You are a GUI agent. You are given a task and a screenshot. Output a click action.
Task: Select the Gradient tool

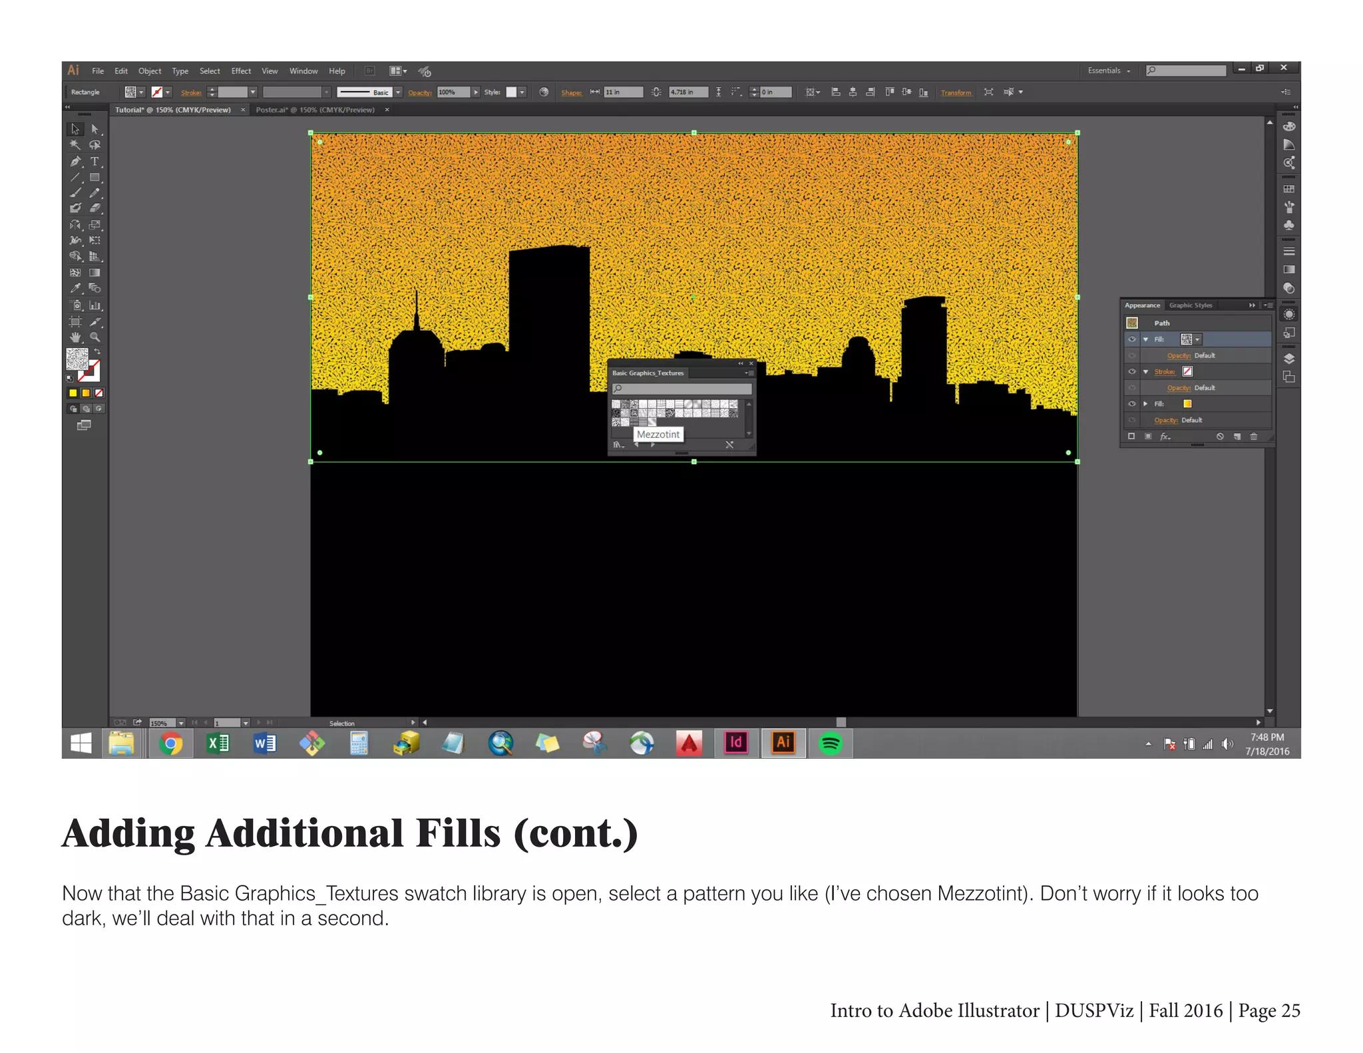click(95, 272)
